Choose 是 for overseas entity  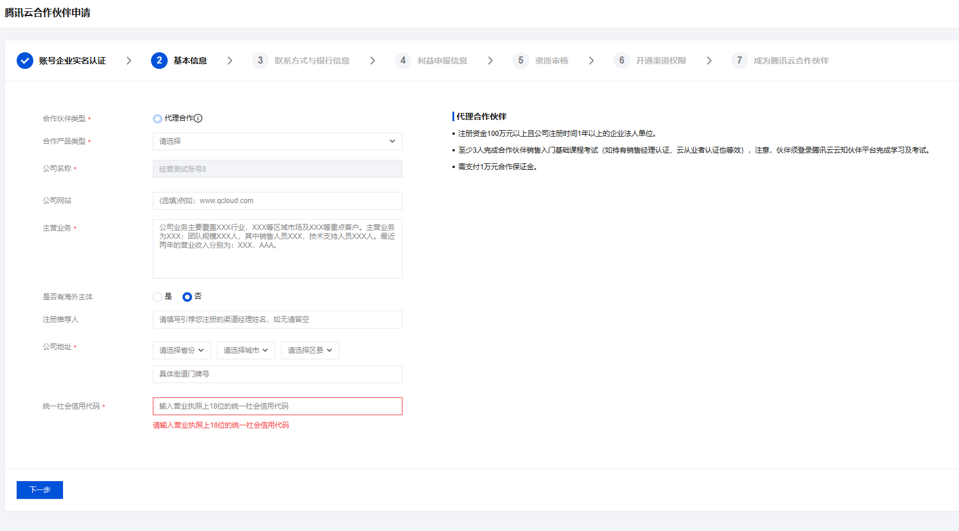[x=158, y=297]
